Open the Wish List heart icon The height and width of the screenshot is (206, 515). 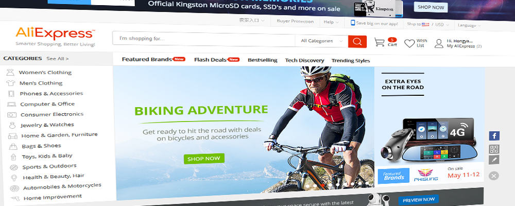point(409,43)
